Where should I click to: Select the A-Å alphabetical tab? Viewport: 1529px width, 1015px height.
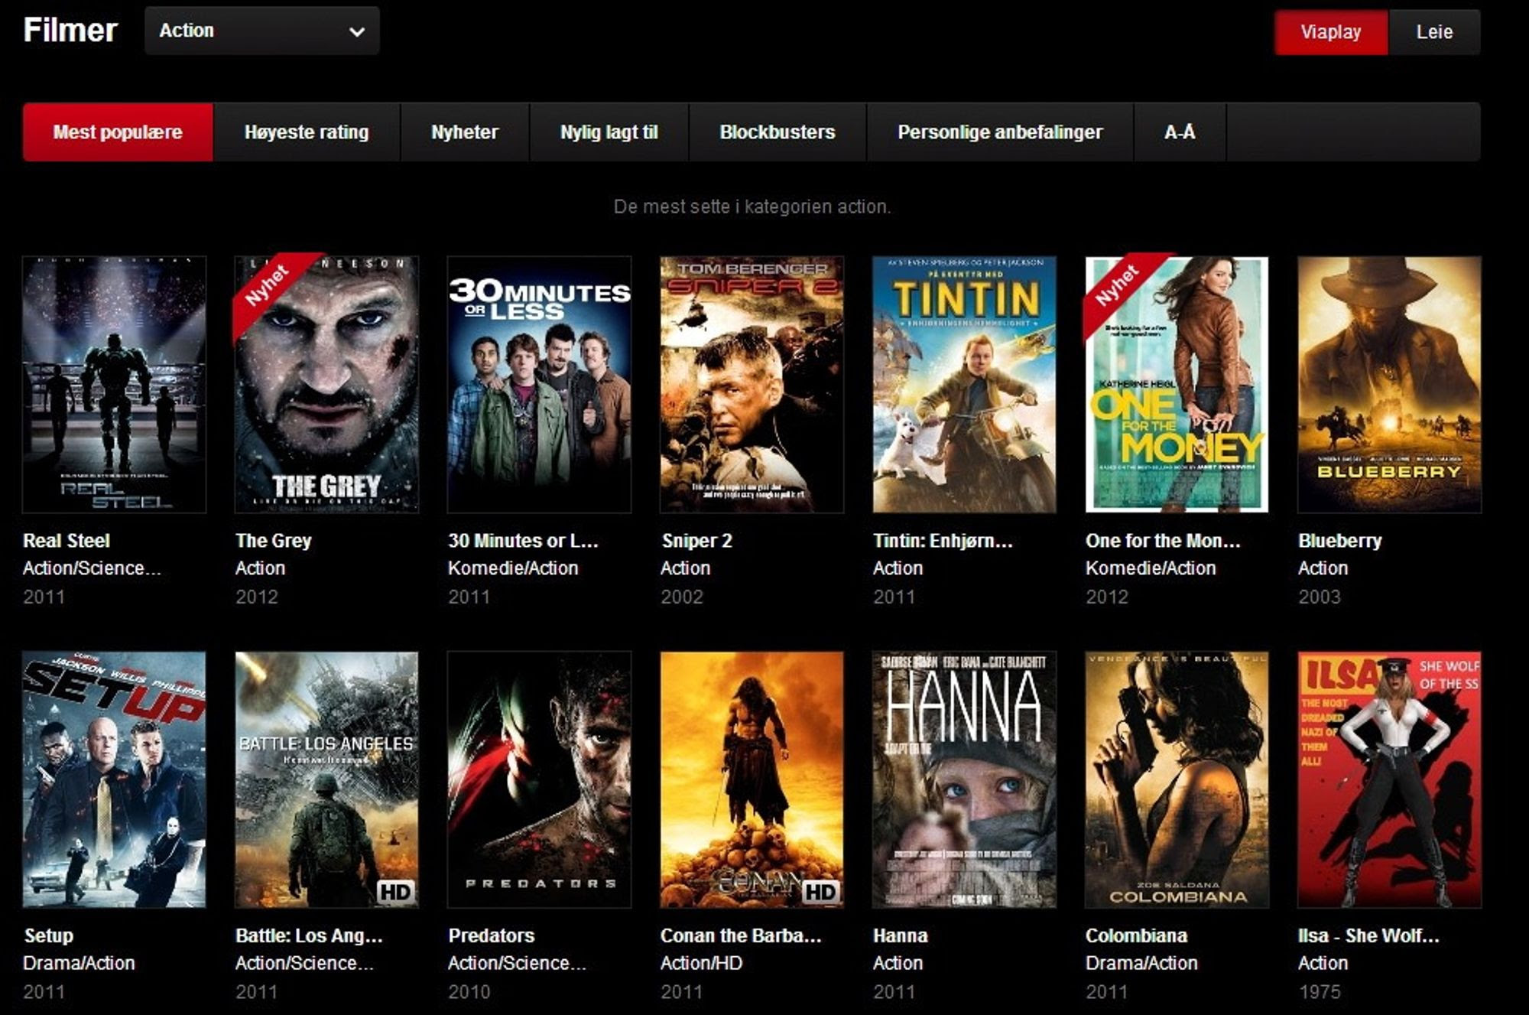pos(1180,132)
